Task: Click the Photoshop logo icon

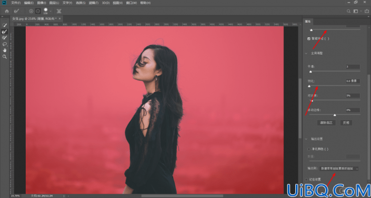Action: click(x=5, y=3)
